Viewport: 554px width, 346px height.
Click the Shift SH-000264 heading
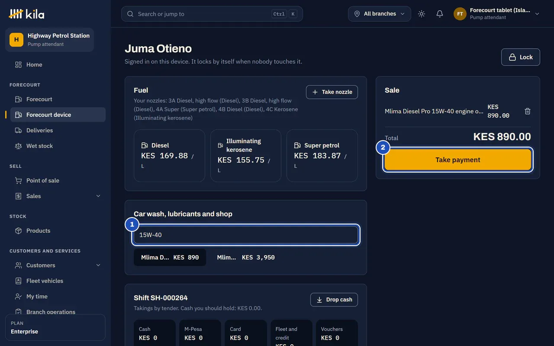[x=161, y=298]
